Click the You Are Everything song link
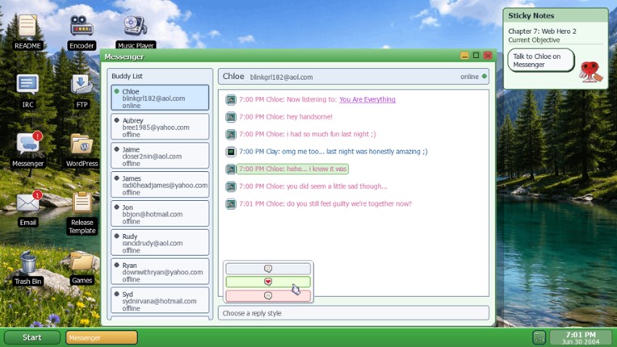Image resolution: width=617 pixels, height=347 pixels. [367, 99]
